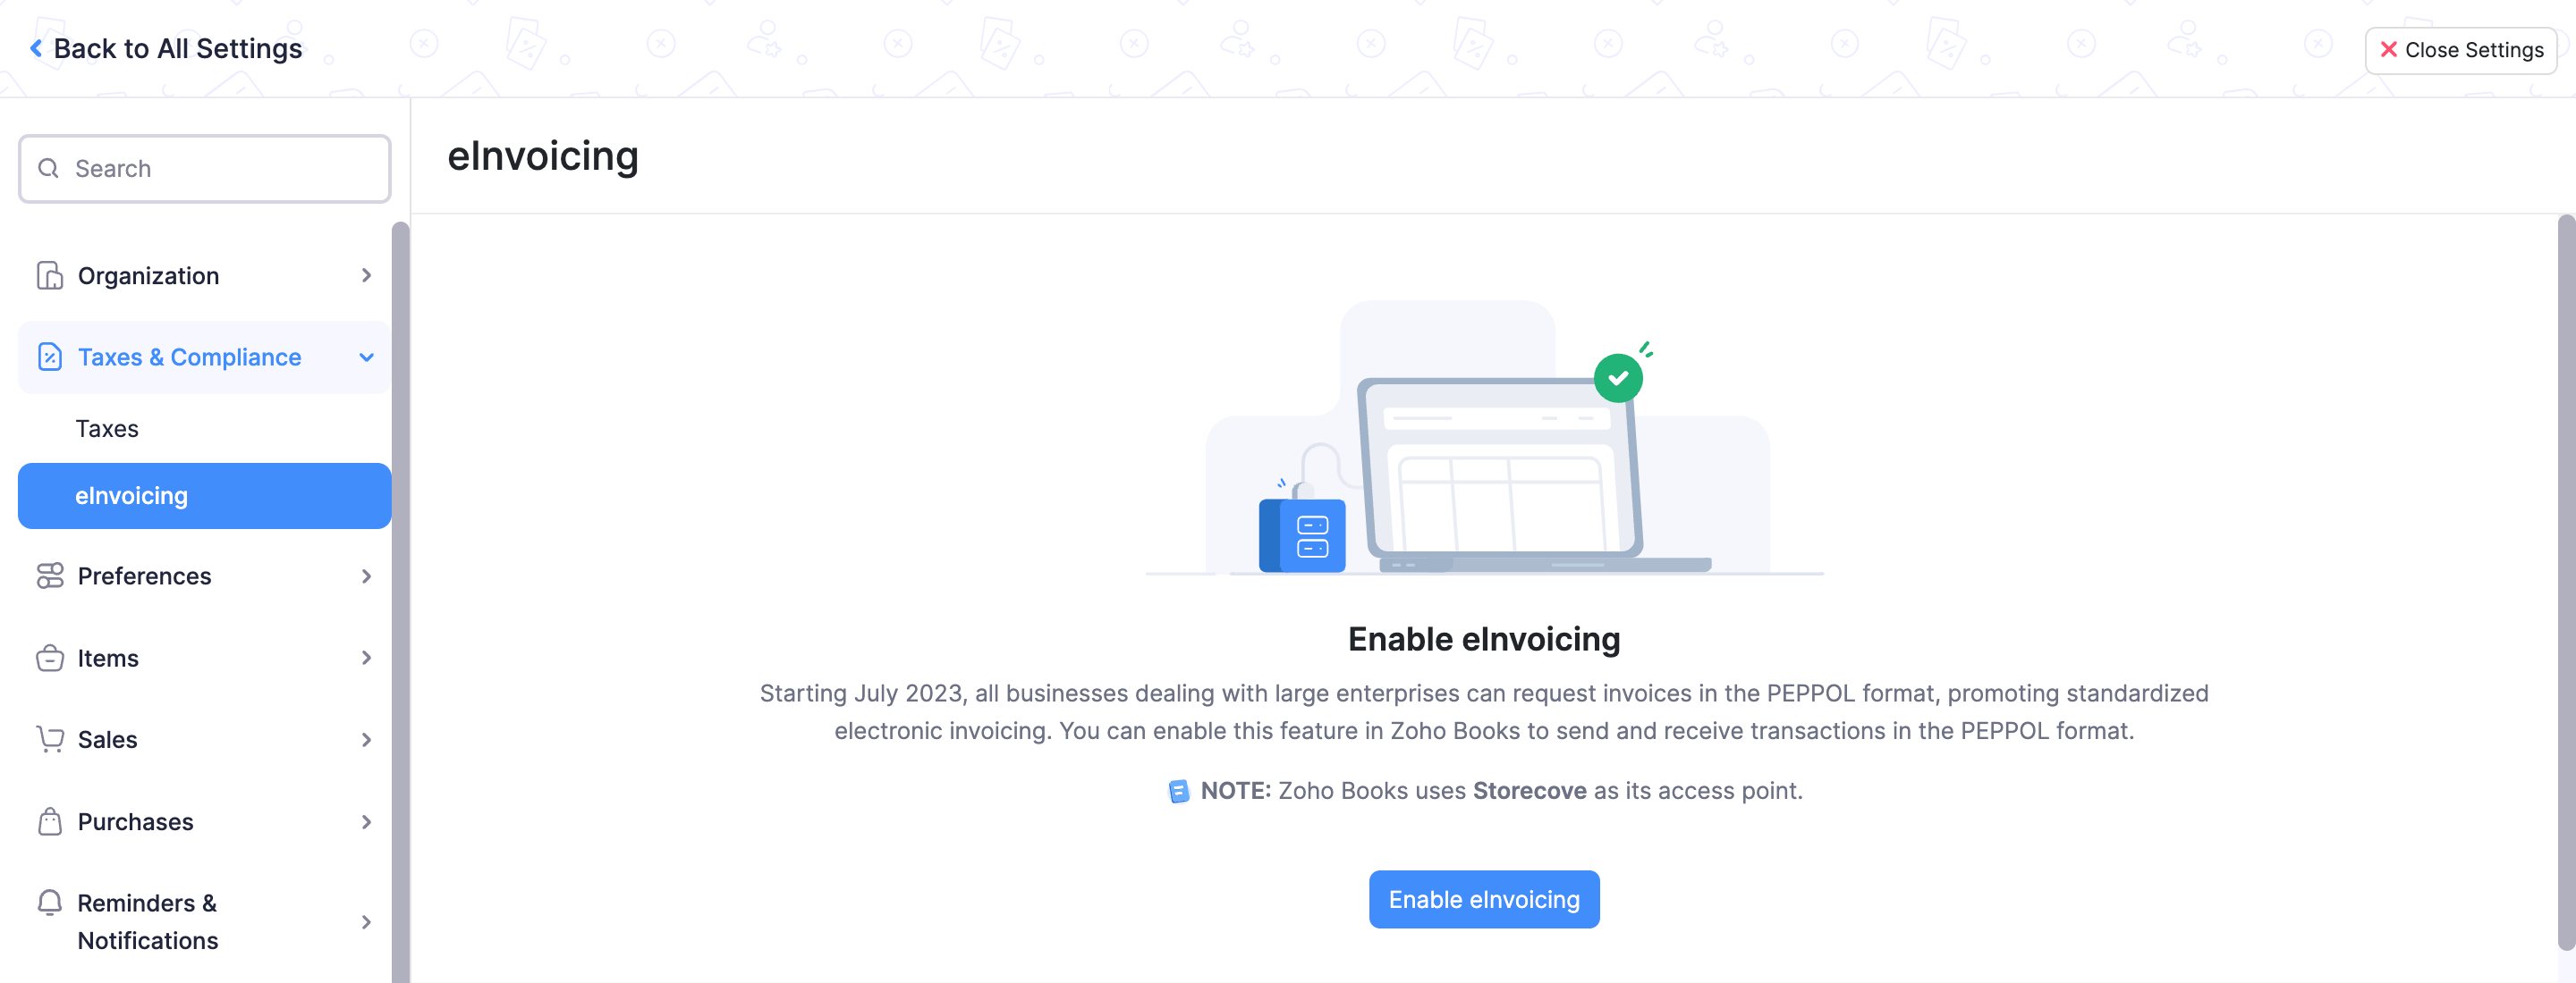Select the Taxes & Compliance percent icon

point(49,357)
